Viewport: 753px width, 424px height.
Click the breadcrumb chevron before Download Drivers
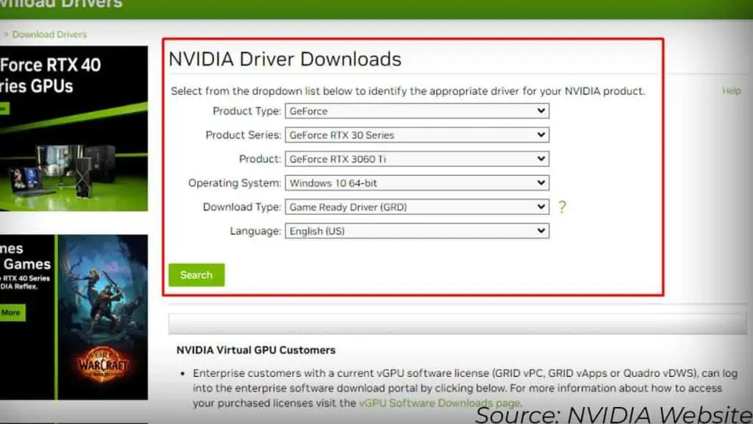click(6, 34)
